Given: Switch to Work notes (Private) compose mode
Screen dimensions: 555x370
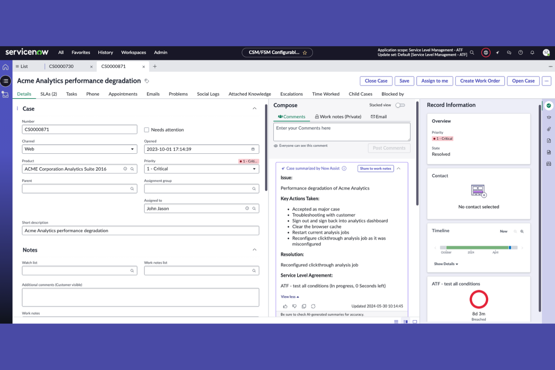Looking at the screenshot, I should tap(338, 117).
